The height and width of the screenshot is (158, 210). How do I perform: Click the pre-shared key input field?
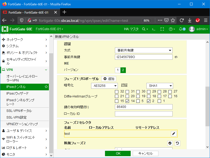coord(144,57)
